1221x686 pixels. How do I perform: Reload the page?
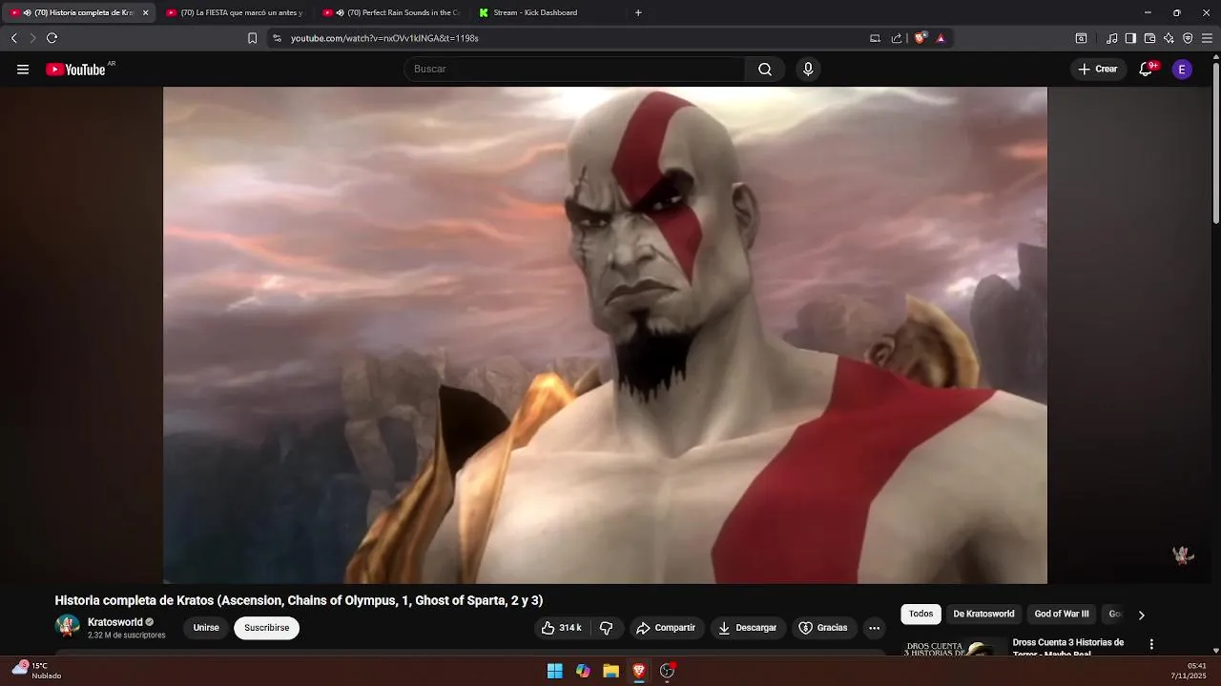coord(52,38)
